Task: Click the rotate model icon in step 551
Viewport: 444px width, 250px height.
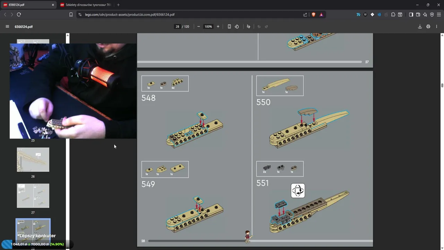Action: click(x=298, y=191)
